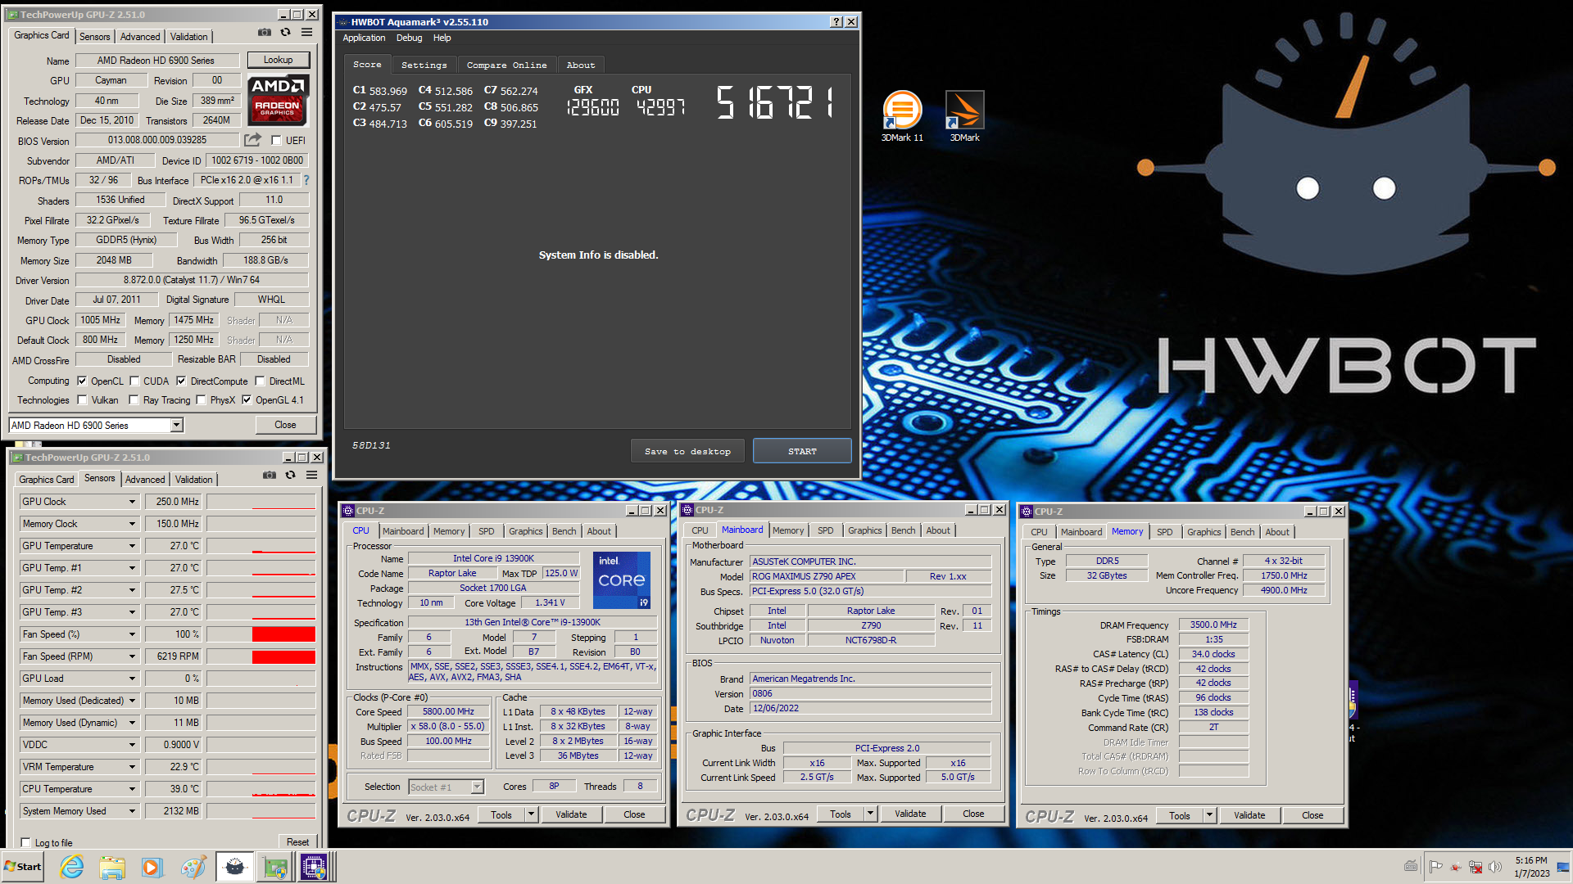Click the CPU-Z taskbar icon
The width and height of the screenshot is (1573, 884).
314,867
